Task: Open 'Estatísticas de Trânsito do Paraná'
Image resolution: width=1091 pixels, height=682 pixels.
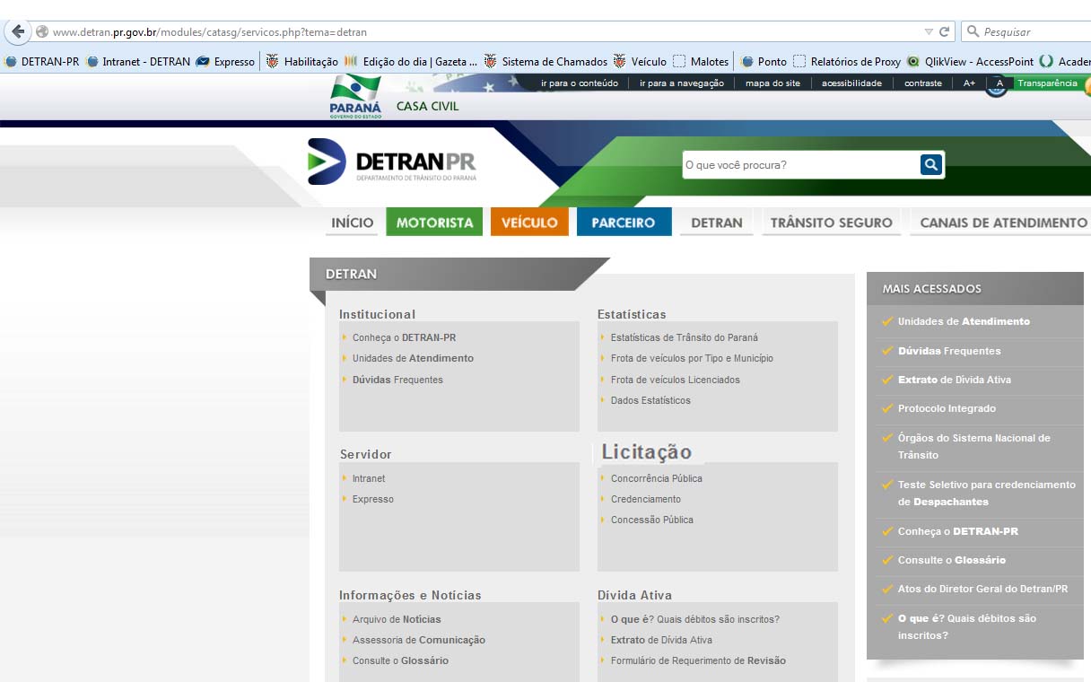Action: pos(684,337)
